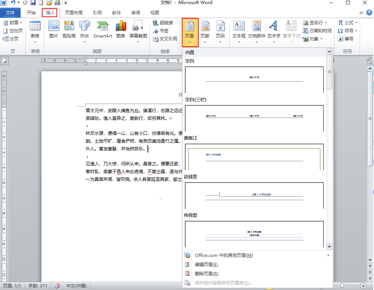The width and height of the screenshot is (374, 290).
Task: Click the Text Box (文本框) icon
Action: (239, 32)
